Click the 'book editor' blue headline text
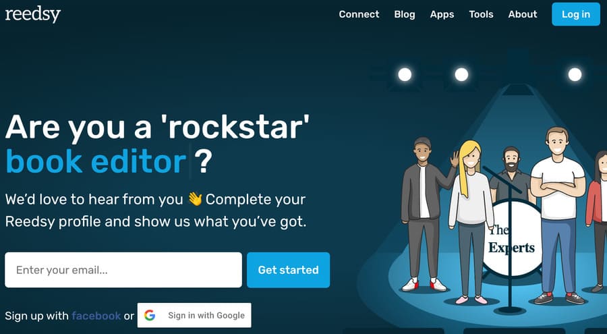 point(96,161)
